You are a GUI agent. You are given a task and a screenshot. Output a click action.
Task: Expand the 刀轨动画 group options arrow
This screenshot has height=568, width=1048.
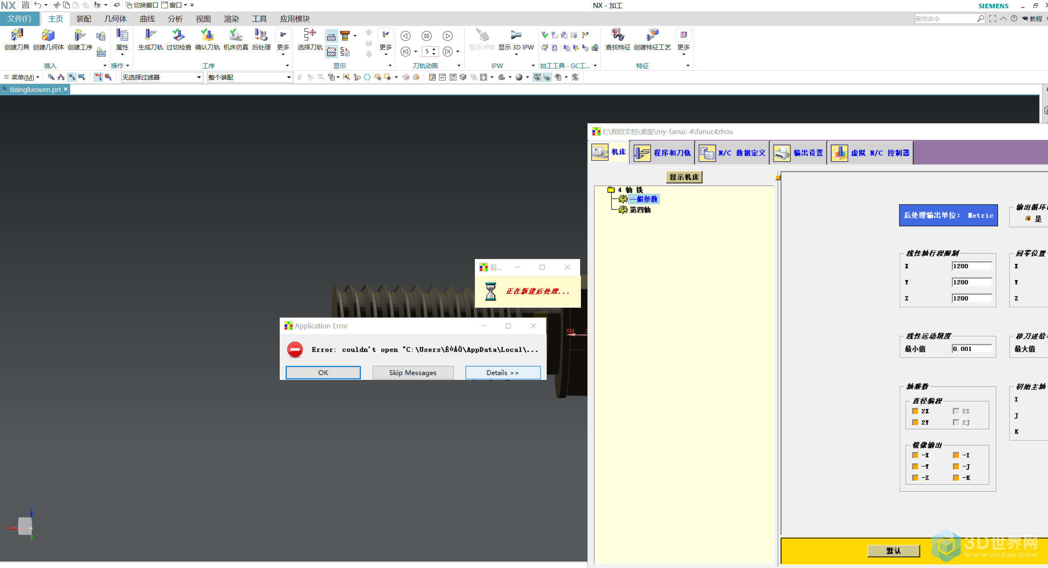(x=459, y=66)
